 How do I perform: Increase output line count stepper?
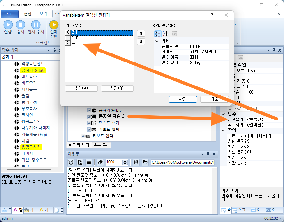[125, 161]
